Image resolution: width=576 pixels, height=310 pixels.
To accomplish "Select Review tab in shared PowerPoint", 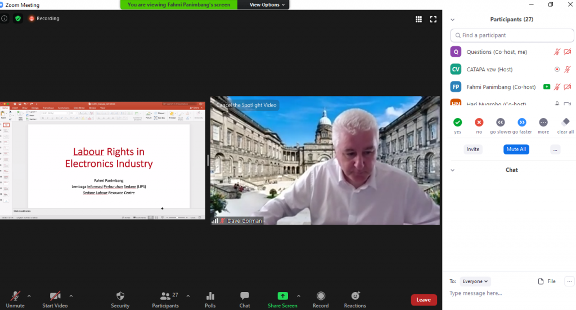I will [x=93, y=108].
